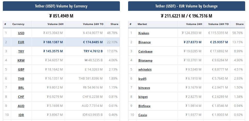The image size is (249, 121).
Task: Open the Cexio market link
Action: click(x=143, y=115)
